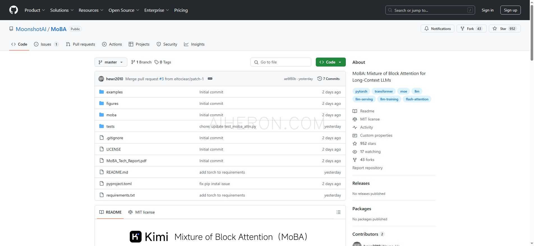This screenshot has width=534, height=246.
Task: Expand the Enterprise menu
Action: (156, 10)
